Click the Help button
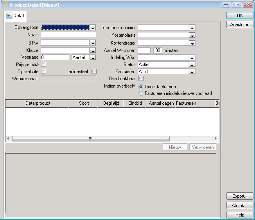 (239, 215)
